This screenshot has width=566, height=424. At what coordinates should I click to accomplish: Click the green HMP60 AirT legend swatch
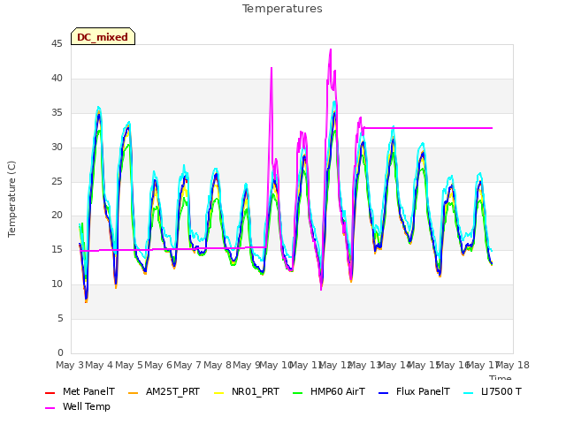(x=297, y=392)
